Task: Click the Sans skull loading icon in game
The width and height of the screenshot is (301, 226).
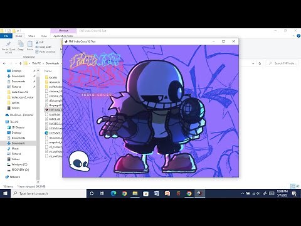Action: click(x=79, y=161)
